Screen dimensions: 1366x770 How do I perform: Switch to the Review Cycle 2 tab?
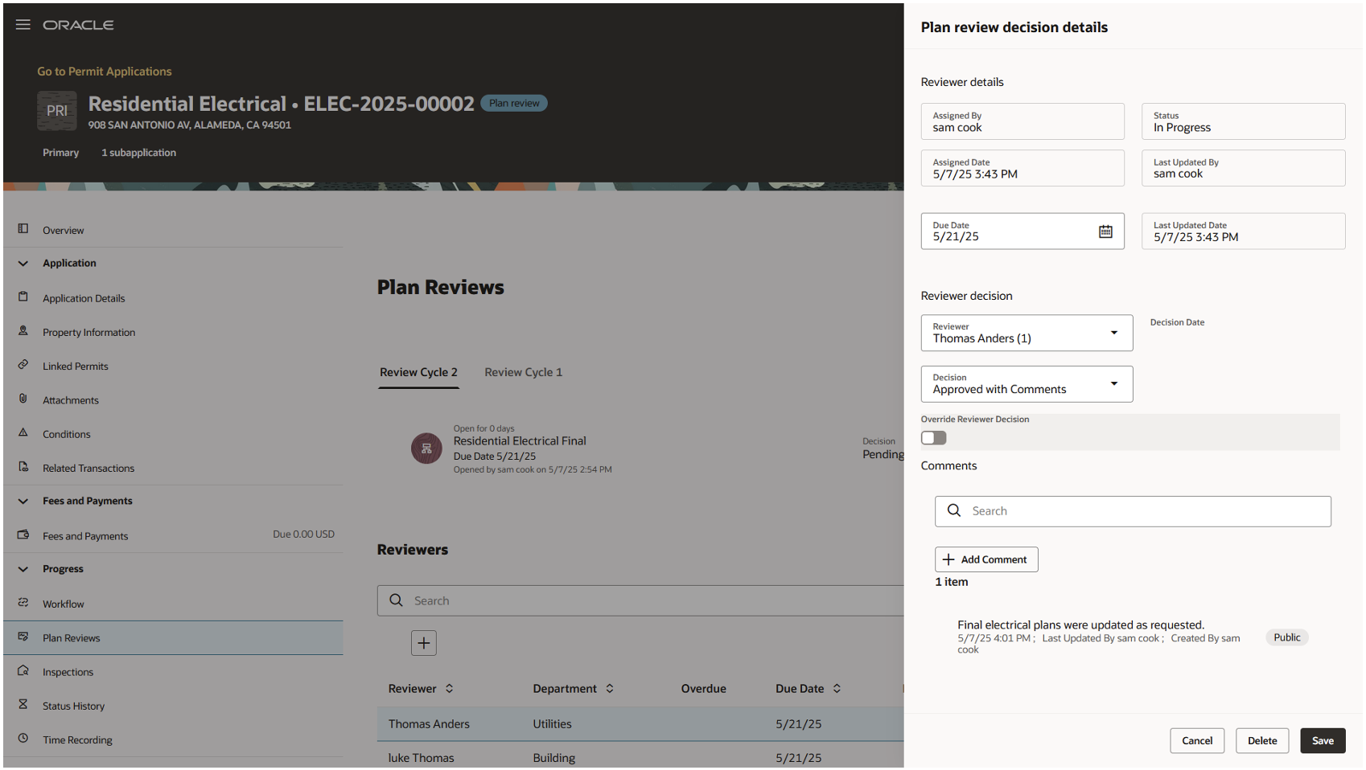coord(418,372)
